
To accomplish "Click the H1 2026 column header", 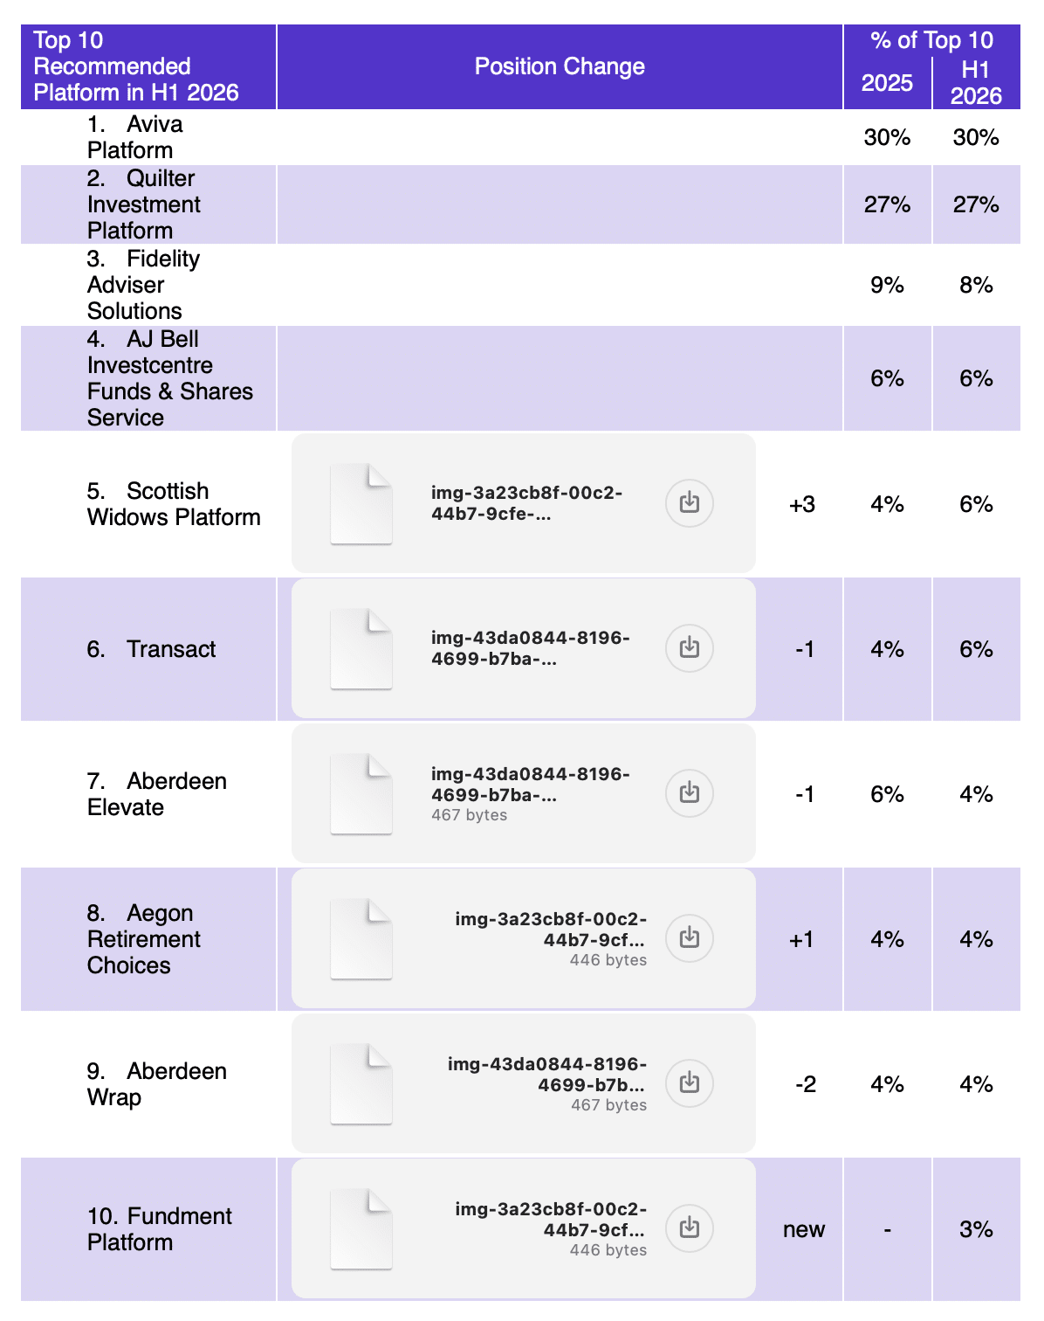I will click(976, 83).
